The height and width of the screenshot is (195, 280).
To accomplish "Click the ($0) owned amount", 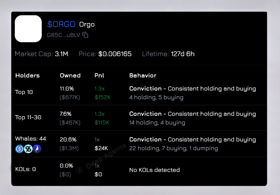I will pyautogui.click(x=65, y=175).
